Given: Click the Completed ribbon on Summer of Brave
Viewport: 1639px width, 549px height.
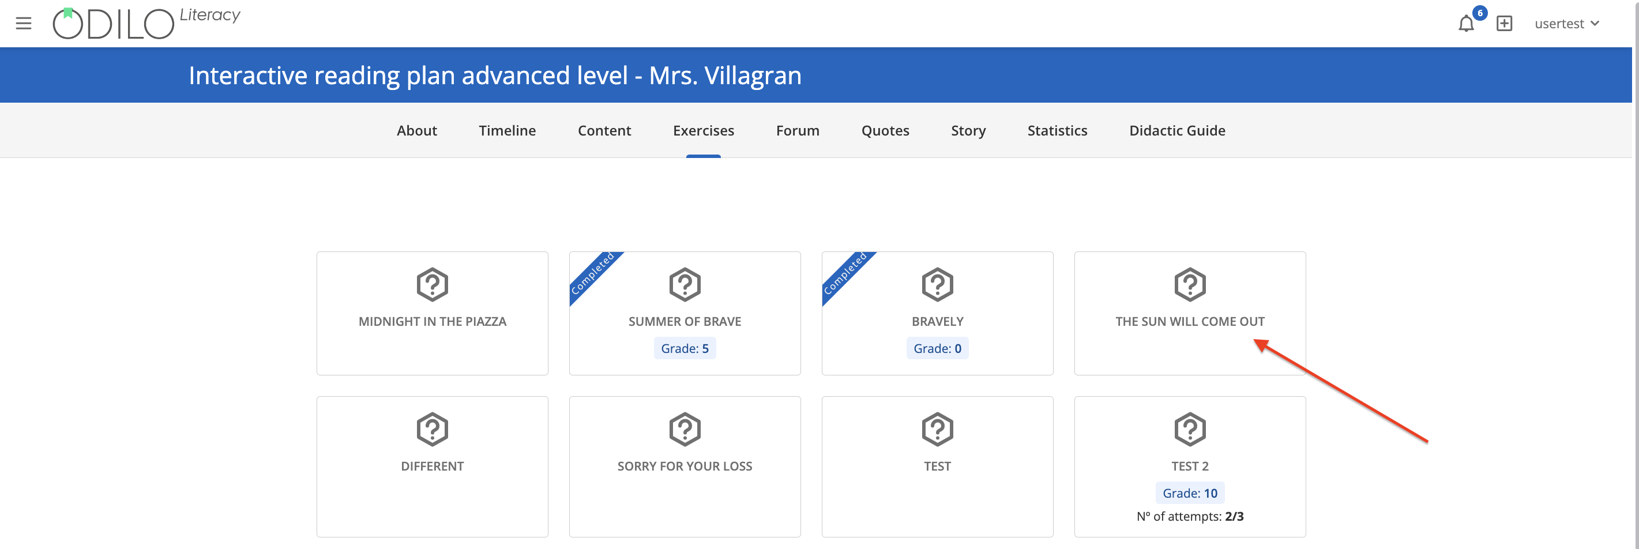Looking at the screenshot, I should point(593,275).
